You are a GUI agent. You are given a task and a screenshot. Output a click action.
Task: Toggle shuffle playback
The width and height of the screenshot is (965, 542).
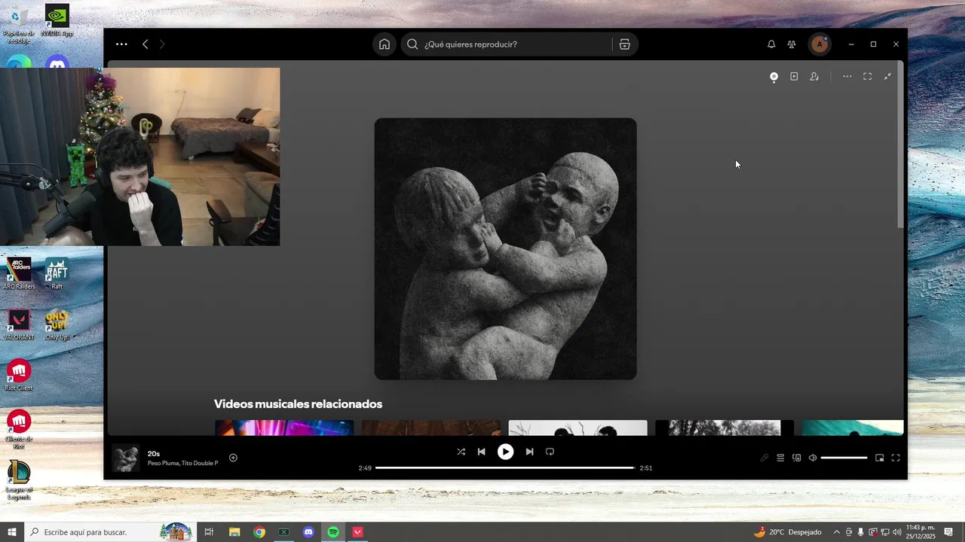click(x=461, y=452)
